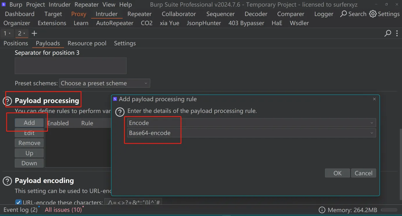Switch to the Extensions tab
The width and height of the screenshot is (402, 216).
(x=52, y=23)
